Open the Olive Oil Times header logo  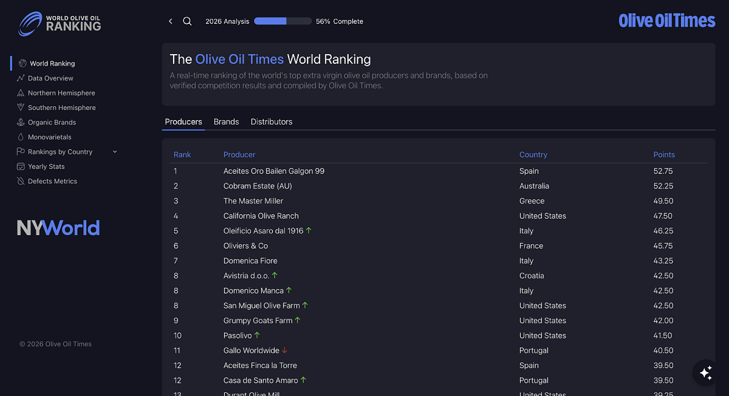point(666,21)
